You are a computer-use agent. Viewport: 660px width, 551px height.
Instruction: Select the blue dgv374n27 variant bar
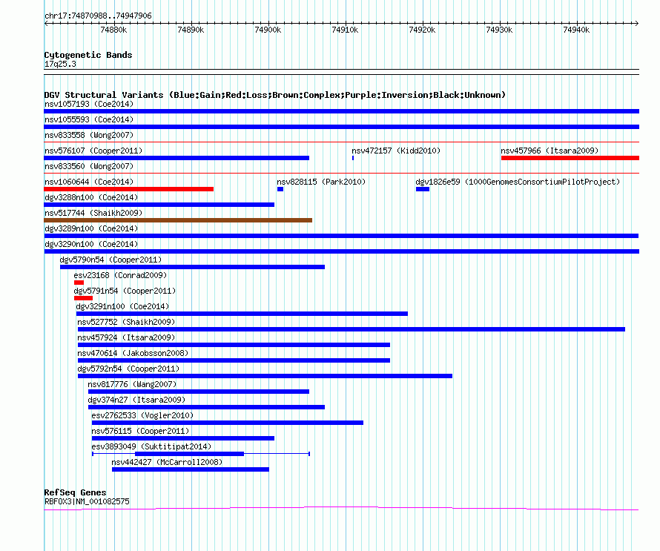[x=207, y=407]
